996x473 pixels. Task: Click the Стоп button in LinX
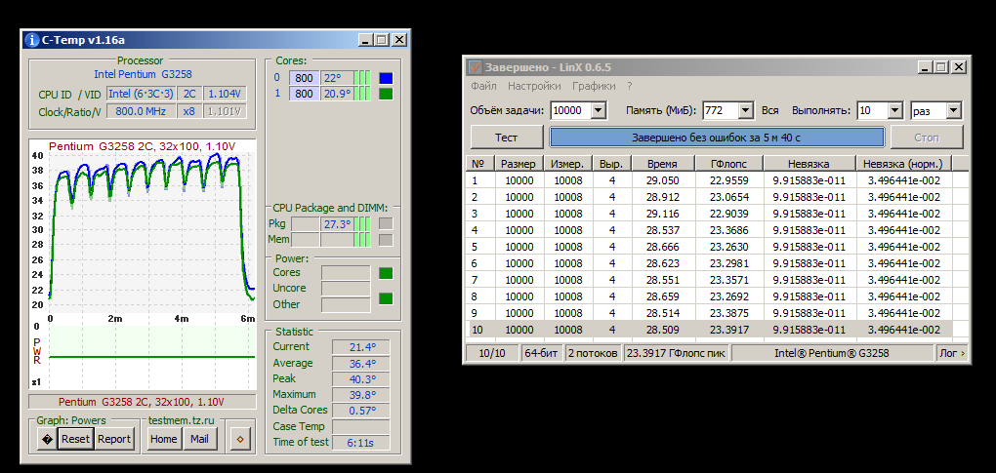pos(927,137)
